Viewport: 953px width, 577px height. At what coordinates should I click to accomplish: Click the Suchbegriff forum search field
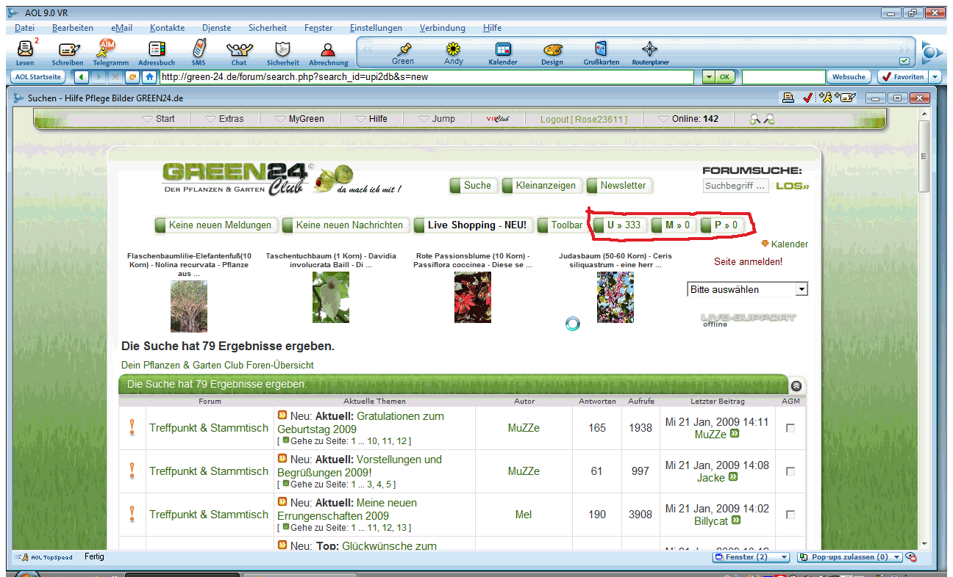735,186
